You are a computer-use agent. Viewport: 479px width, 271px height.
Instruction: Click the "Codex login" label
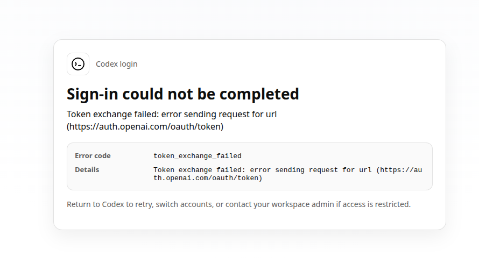click(117, 64)
